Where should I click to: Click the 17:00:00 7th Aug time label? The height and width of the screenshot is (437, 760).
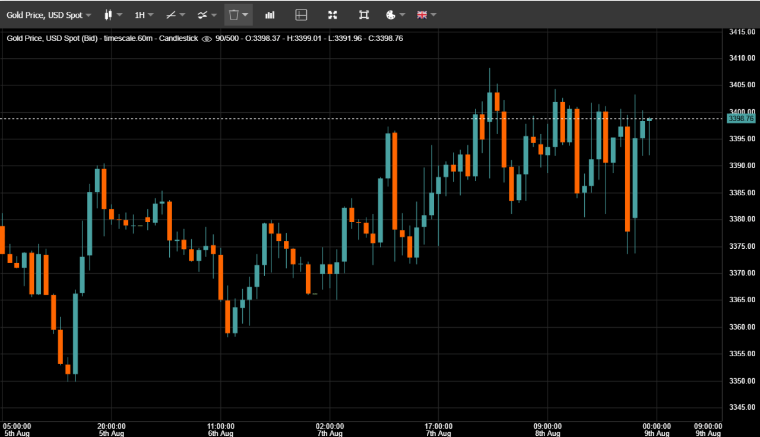tap(438, 430)
